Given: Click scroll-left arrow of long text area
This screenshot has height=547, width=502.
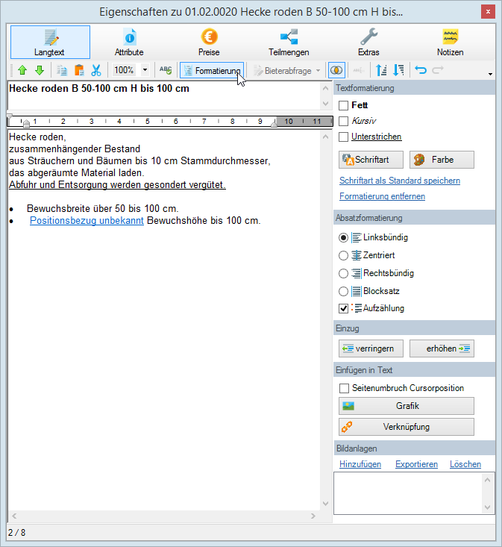Looking at the screenshot, I should (14, 516).
